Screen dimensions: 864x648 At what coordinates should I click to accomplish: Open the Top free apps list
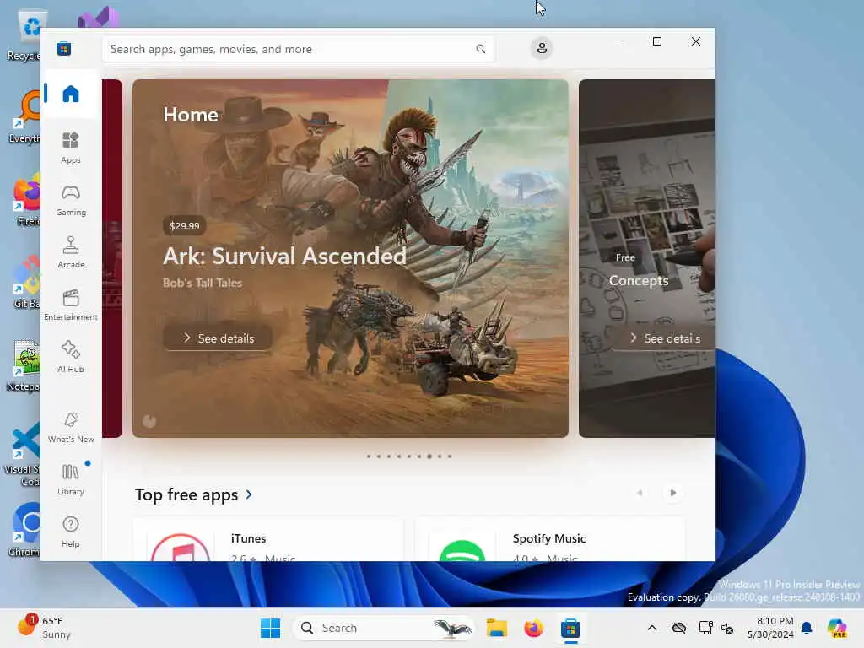tap(186, 494)
